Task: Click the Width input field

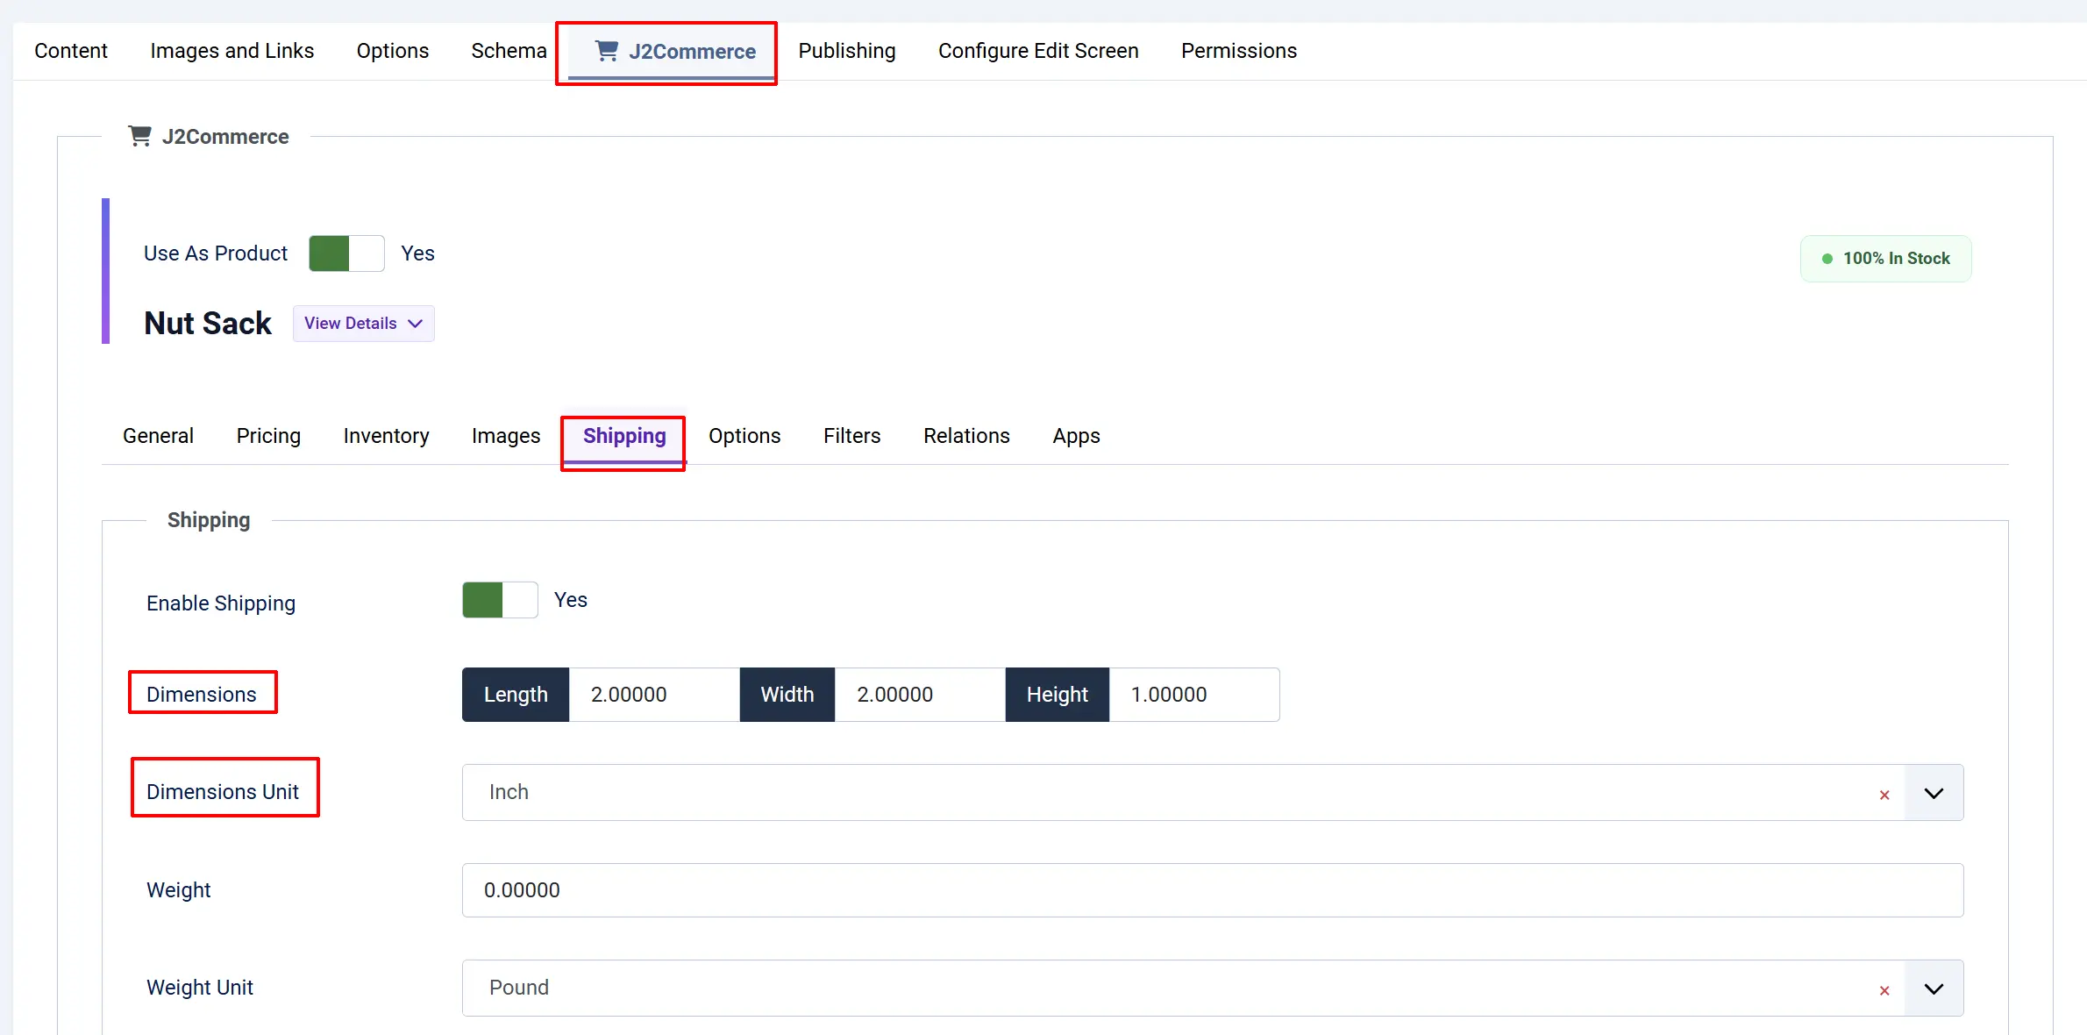Action: pyautogui.click(x=920, y=695)
